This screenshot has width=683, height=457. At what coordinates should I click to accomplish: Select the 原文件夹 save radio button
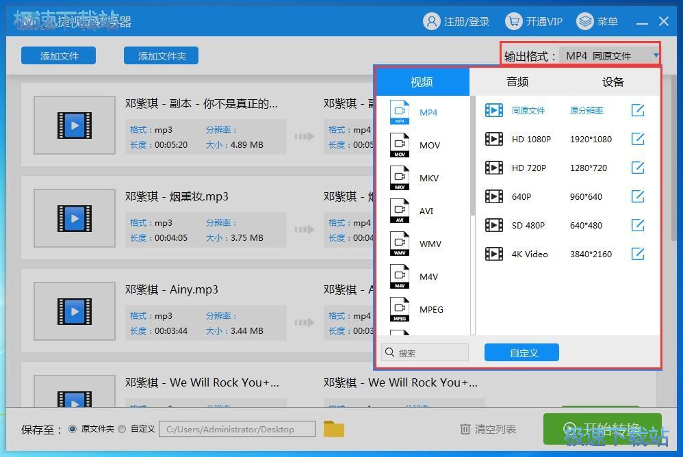74,429
